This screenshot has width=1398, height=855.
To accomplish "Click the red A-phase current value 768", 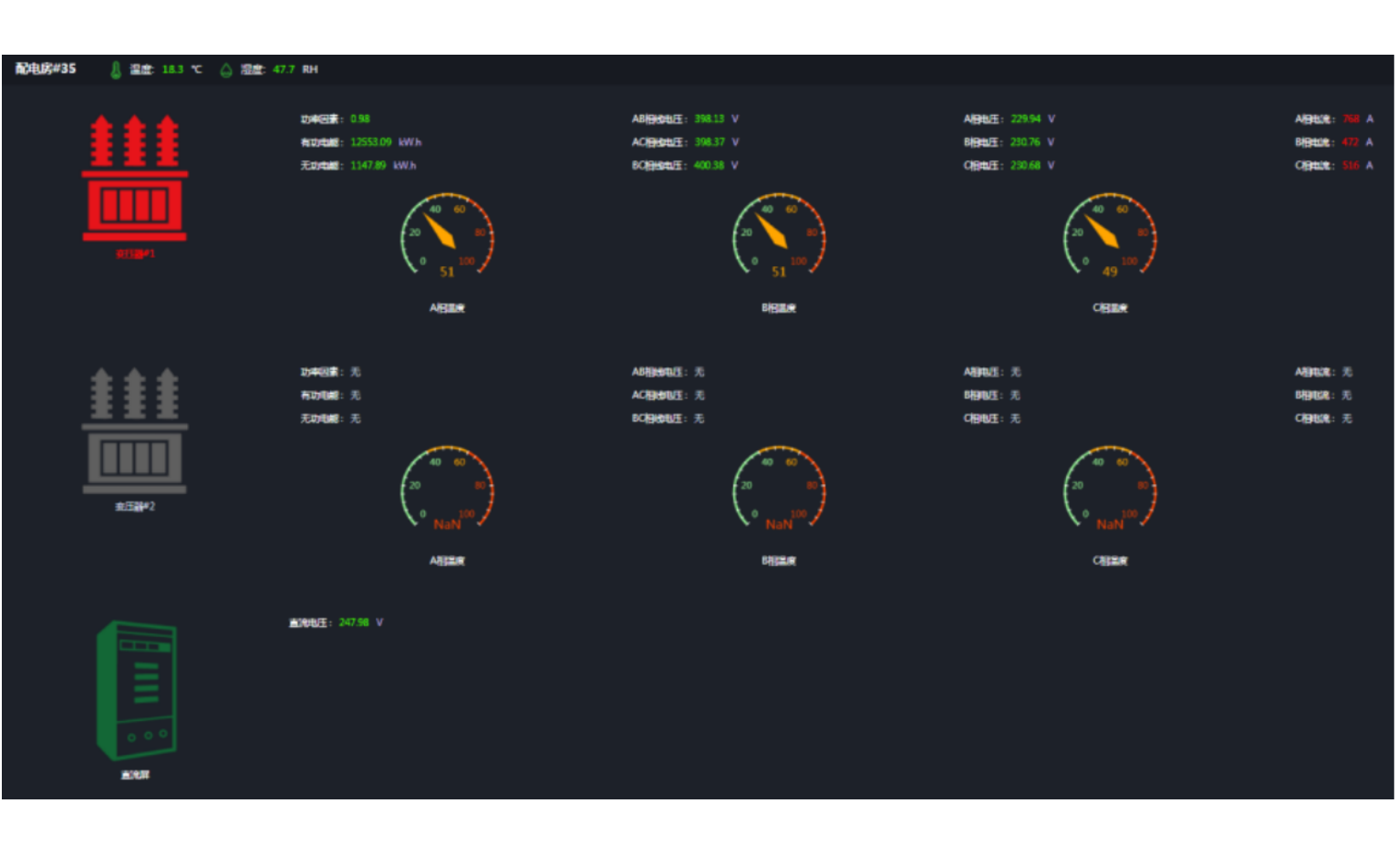I will pyautogui.click(x=1351, y=119).
